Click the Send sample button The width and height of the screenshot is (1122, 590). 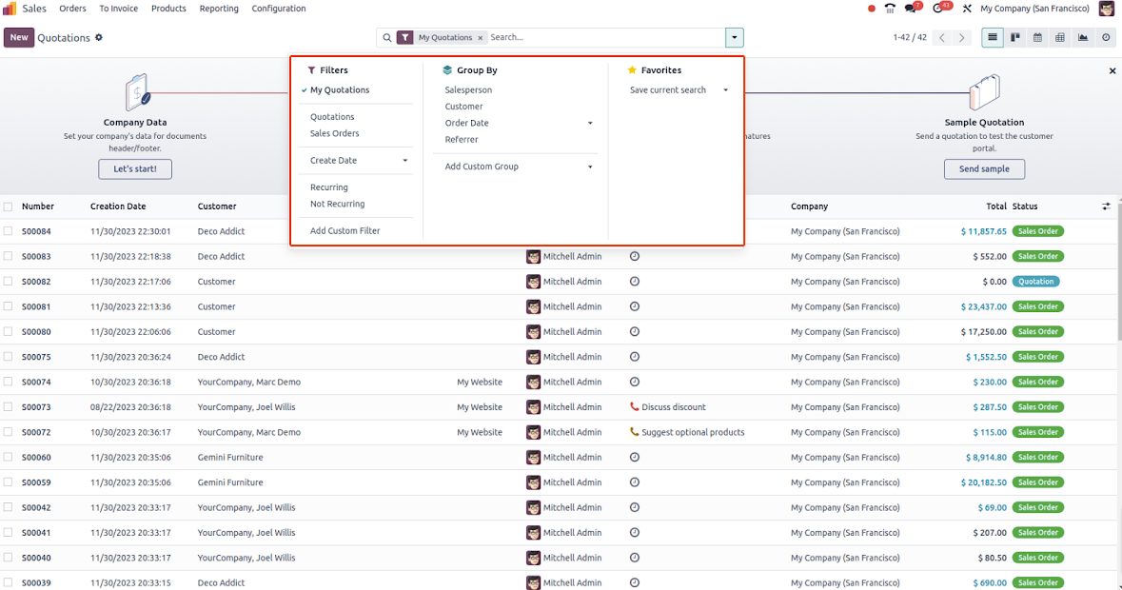984,168
